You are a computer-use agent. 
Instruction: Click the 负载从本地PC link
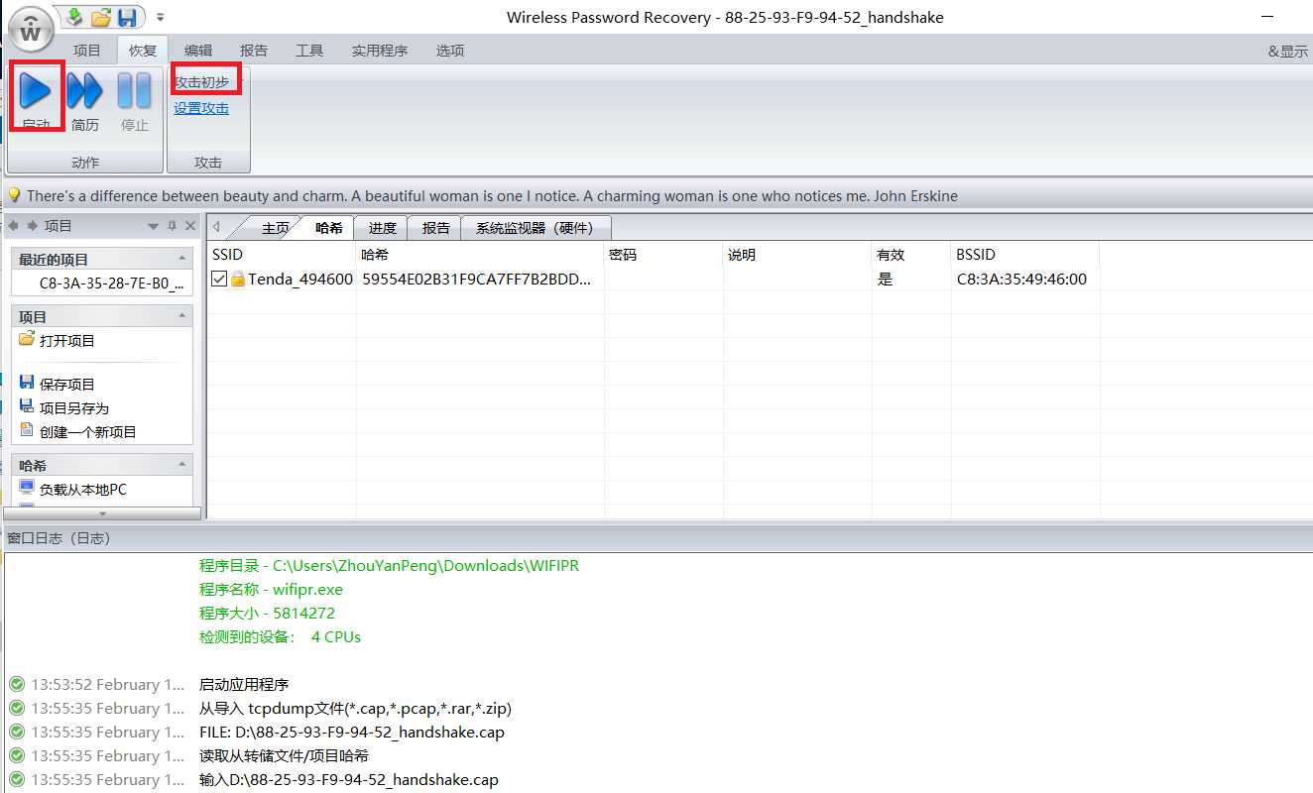pyautogui.click(x=83, y=489)
